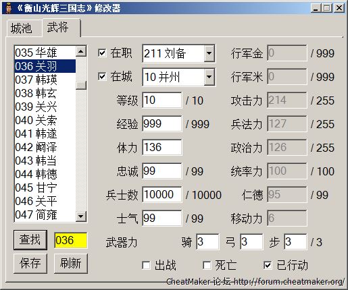Click the 等级 level input field
This screenshot has width=348, height=290.
tap(162, 100)
